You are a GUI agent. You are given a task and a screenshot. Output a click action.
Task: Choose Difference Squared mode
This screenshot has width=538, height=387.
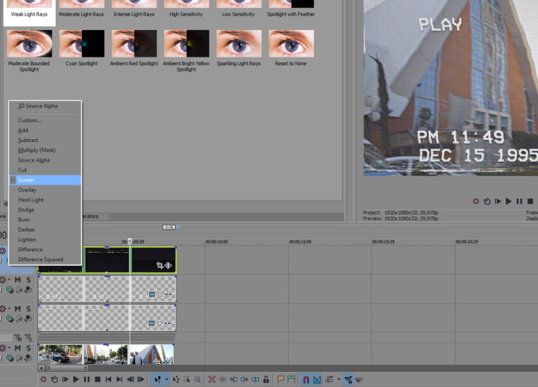pos(45,260)
